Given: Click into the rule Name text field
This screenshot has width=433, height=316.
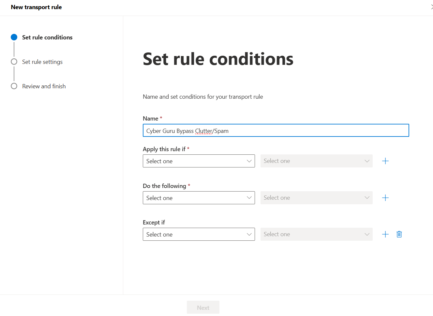Looking at the screenshot, I should click(x=276, y=130).
